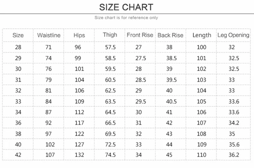Select the Front Rise column header
The image size is (254, 168).
coord(140,35)
